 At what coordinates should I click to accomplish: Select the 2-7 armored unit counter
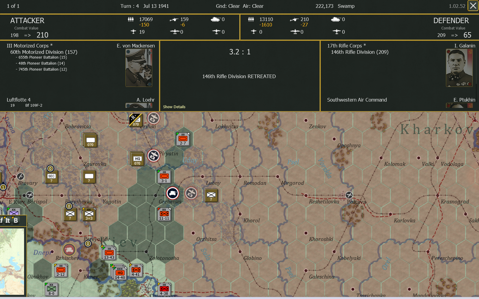[x=183, y=139]
